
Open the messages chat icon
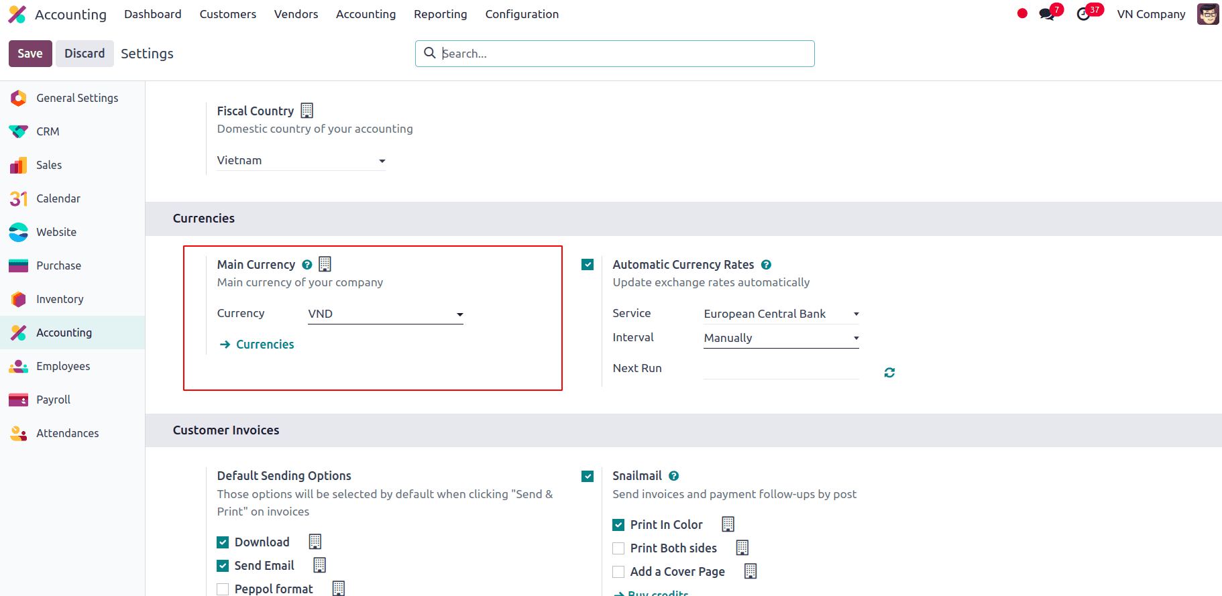1046,14
